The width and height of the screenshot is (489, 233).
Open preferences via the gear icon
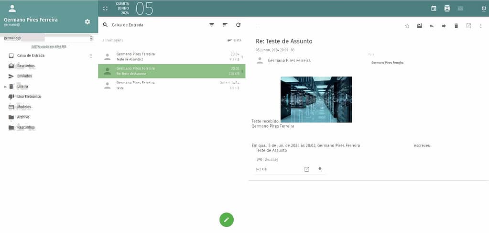coord(87,22)
